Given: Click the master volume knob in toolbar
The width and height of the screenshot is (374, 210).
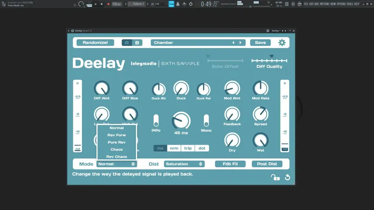Looking at the screenshot, I should tap(81, 4).
